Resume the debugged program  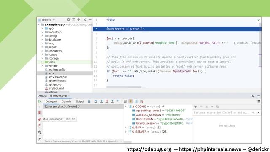[x=40, y=101]
